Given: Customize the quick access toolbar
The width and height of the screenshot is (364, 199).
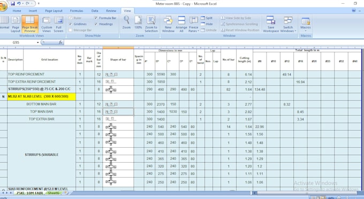Looking at the screenshot, I should click(x=39, y=4).
